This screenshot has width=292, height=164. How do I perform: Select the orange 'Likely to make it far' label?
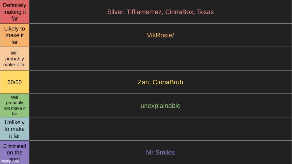pos(14,35)
